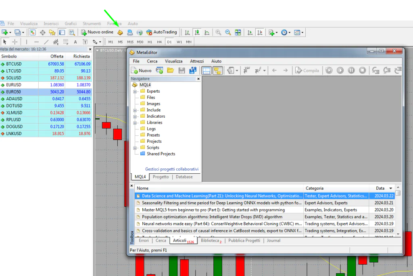Select the horizontal line drawing tool

point(36,42)
